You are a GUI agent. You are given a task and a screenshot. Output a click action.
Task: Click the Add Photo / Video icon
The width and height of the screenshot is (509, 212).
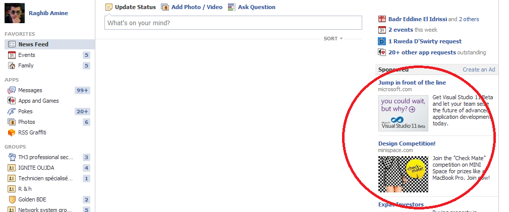pos(165,7)
